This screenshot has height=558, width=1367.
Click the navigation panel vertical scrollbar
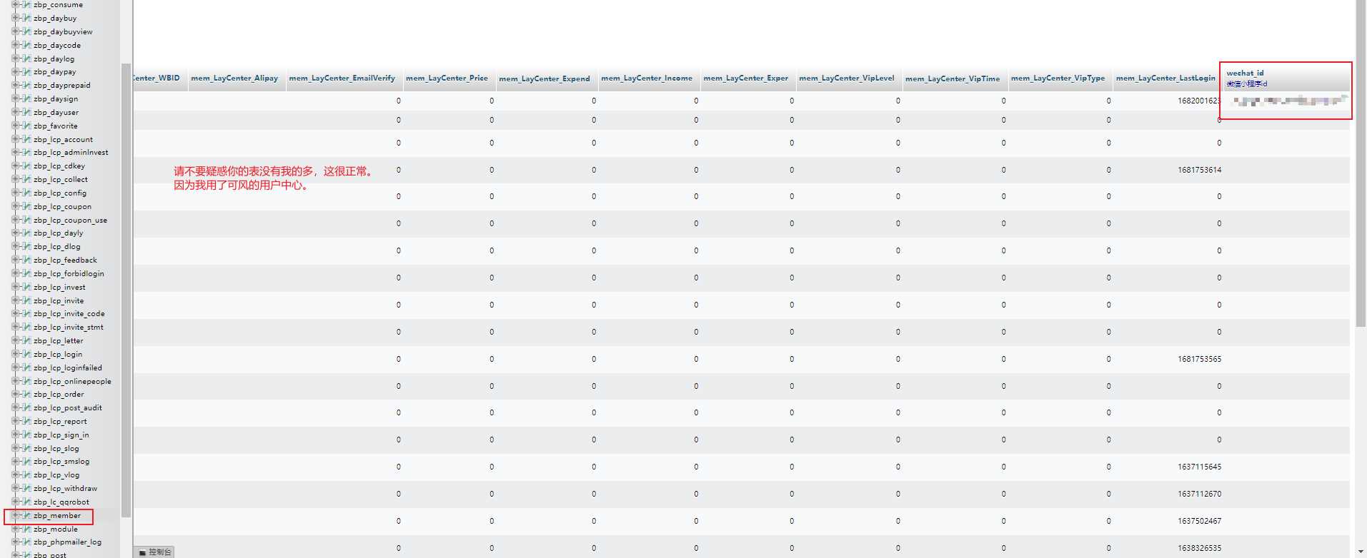tap(126, 285)
